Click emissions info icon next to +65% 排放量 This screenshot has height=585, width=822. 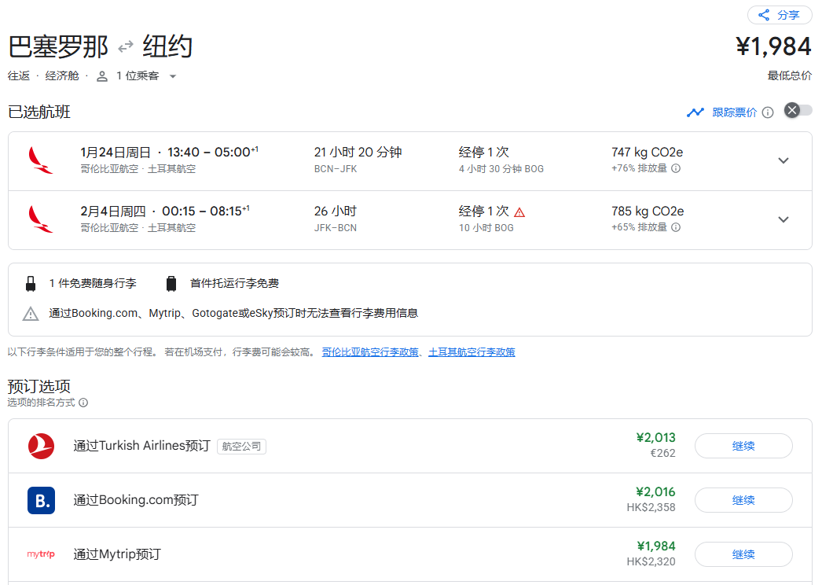(677, 227)
